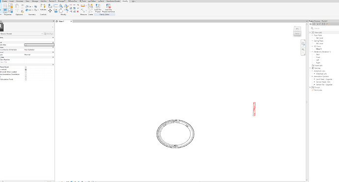
Task: Enable Cut with Voids When Loaded
Action: tap(26, 72)
